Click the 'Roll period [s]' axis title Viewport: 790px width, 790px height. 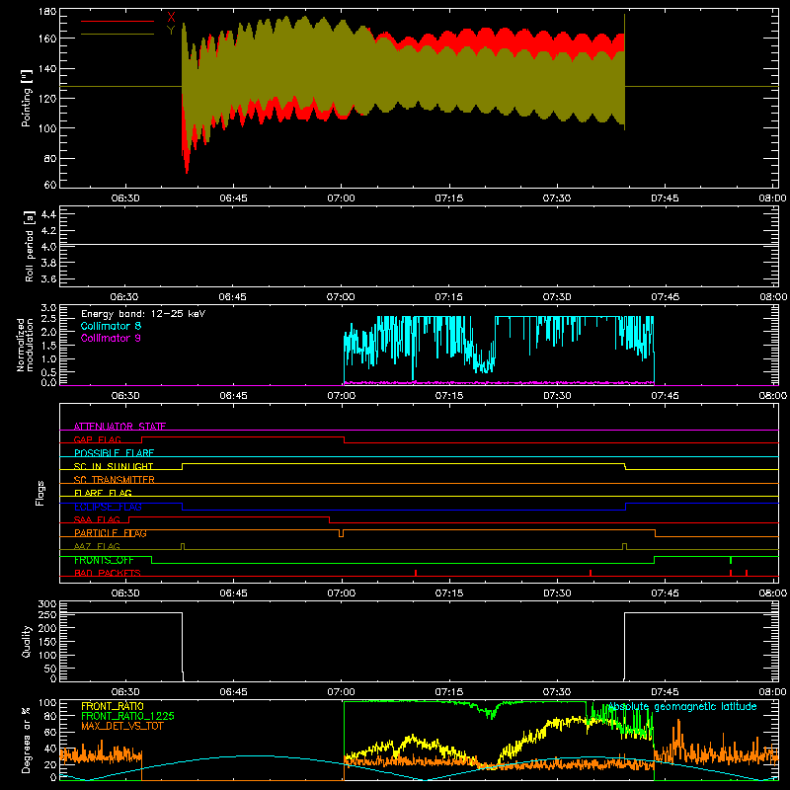point(30,246)
